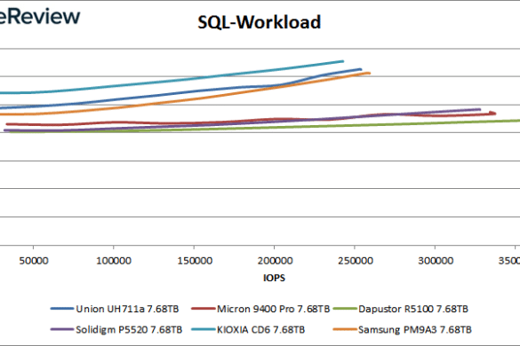Click the eReview logo text
The image size is (520, 346).
coord(40,16)
